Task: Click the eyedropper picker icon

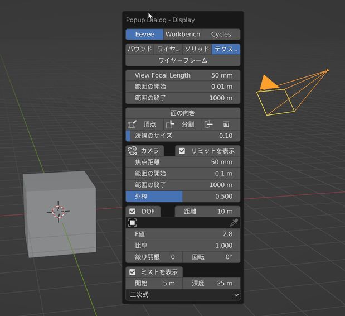Action: click(x=234, y=223)
